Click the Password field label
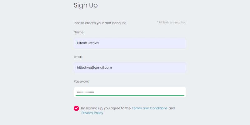The width and height of the screenshot is (250, 125). (81, 81)
